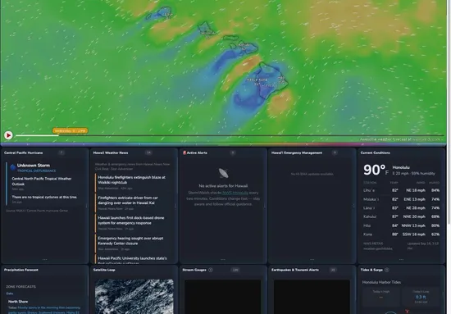This screenshot has height=314, width=451.
Task: Select the North Shore zone forecast
Action: 18,302
